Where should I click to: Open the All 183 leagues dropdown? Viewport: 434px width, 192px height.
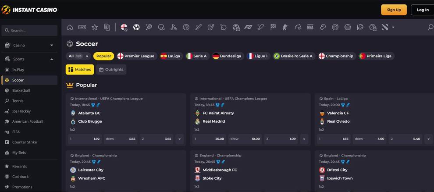(78, 56)
